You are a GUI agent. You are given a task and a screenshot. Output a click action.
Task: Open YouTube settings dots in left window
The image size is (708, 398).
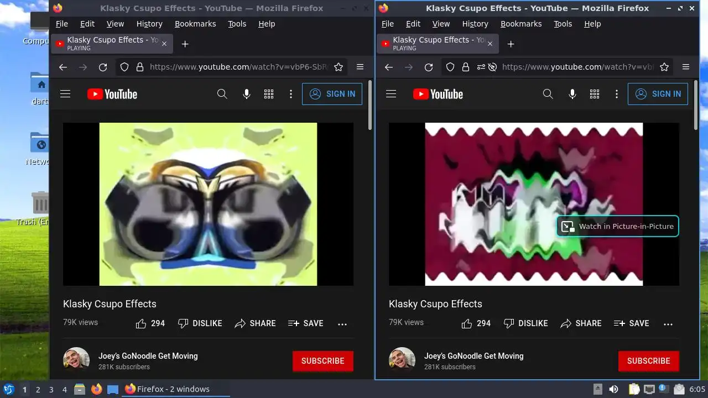point(291,94)
